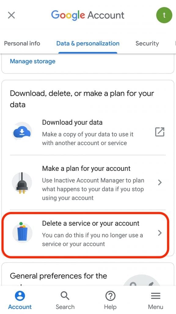Select the Data & personalization tab
The width and height of the screenshot is (176, 314).
tap(88, 44)
